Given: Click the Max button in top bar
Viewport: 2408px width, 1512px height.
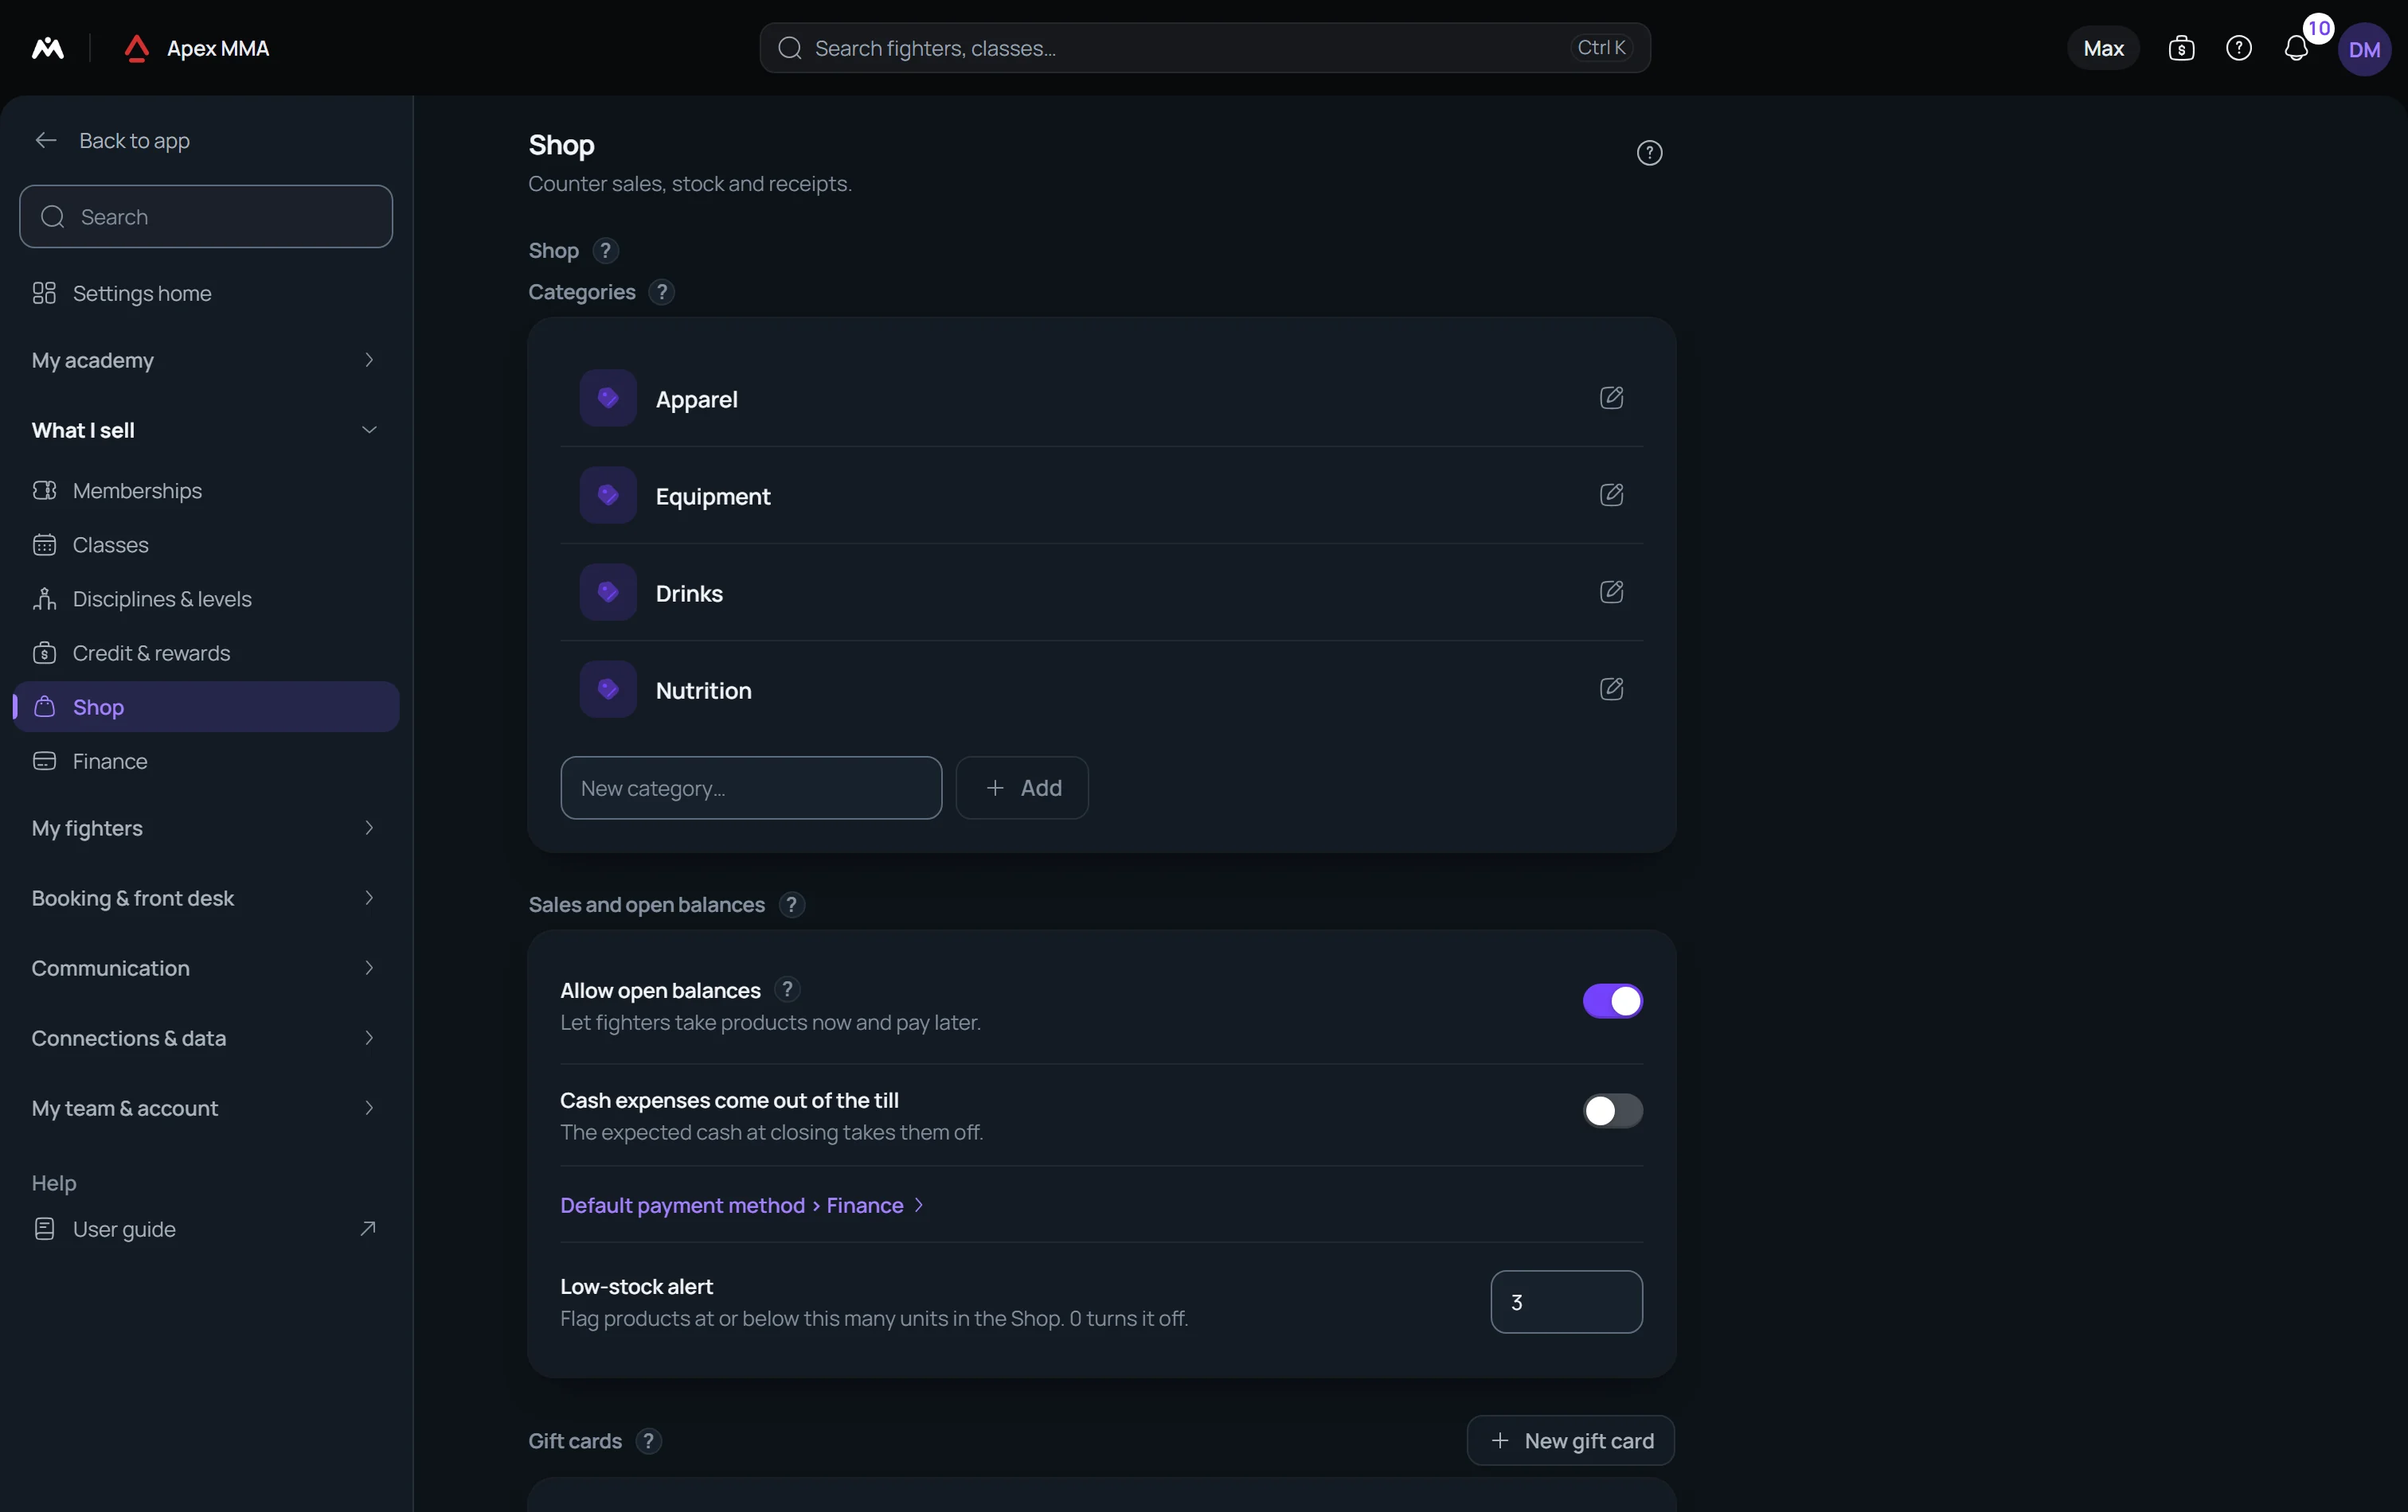Looking at the screenshot, I should [x=2103, y=48].
